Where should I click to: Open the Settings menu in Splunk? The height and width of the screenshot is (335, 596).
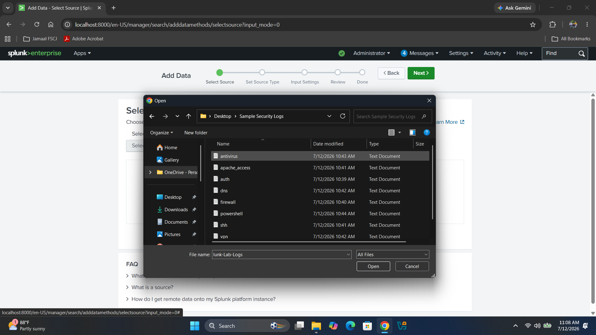click(461, 53)
